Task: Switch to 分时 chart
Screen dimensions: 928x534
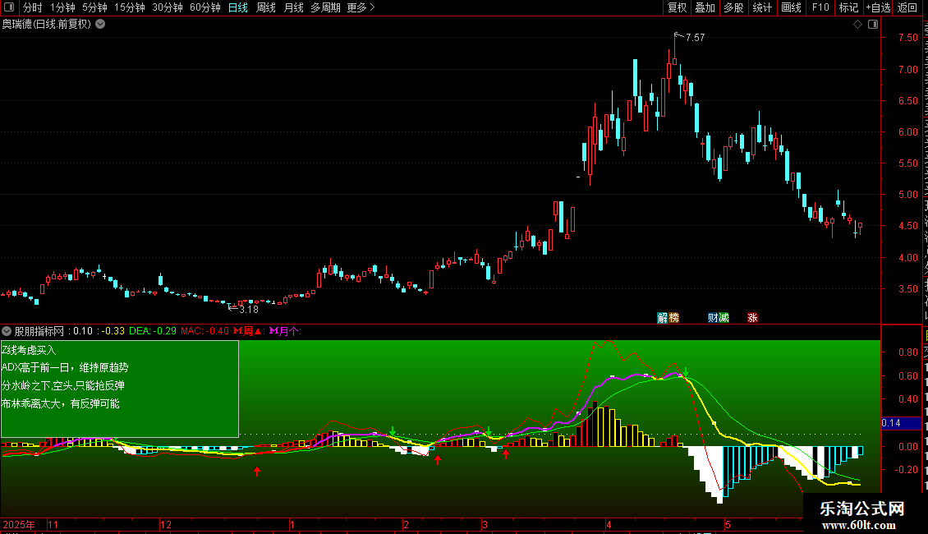Action: pyautogui.click(x=33, y=7)
